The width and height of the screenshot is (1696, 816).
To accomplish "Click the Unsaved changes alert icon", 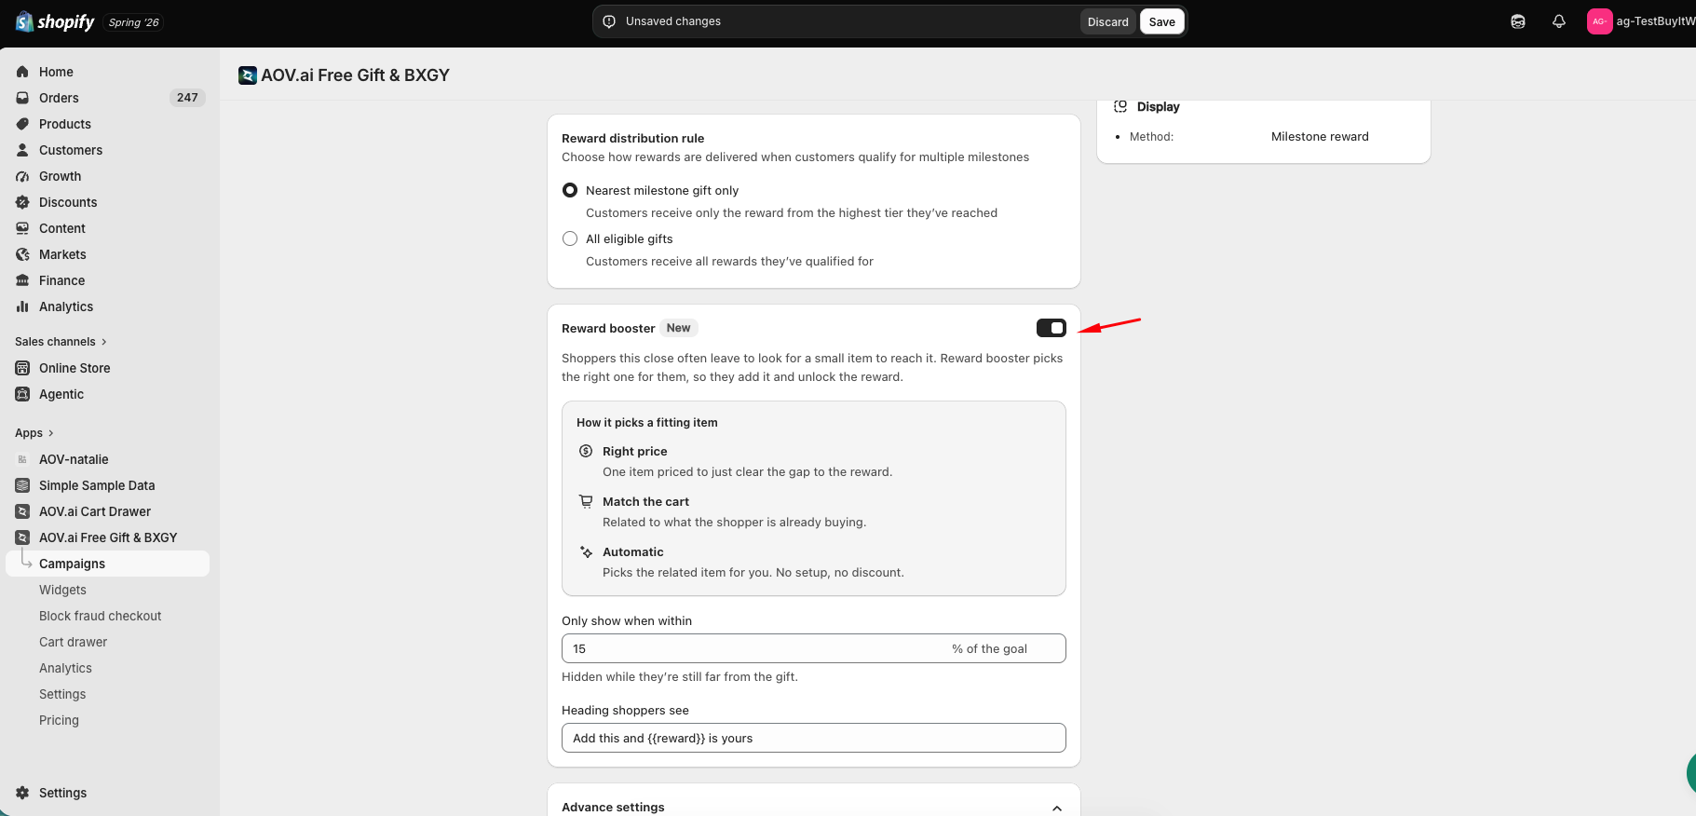I will pos(609,21).
